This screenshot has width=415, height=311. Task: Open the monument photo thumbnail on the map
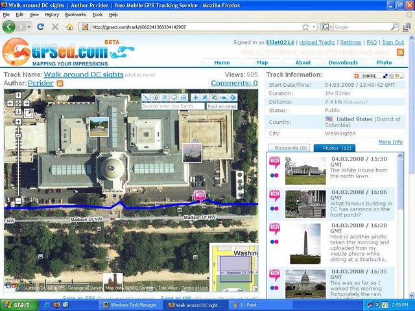(99, 127)
